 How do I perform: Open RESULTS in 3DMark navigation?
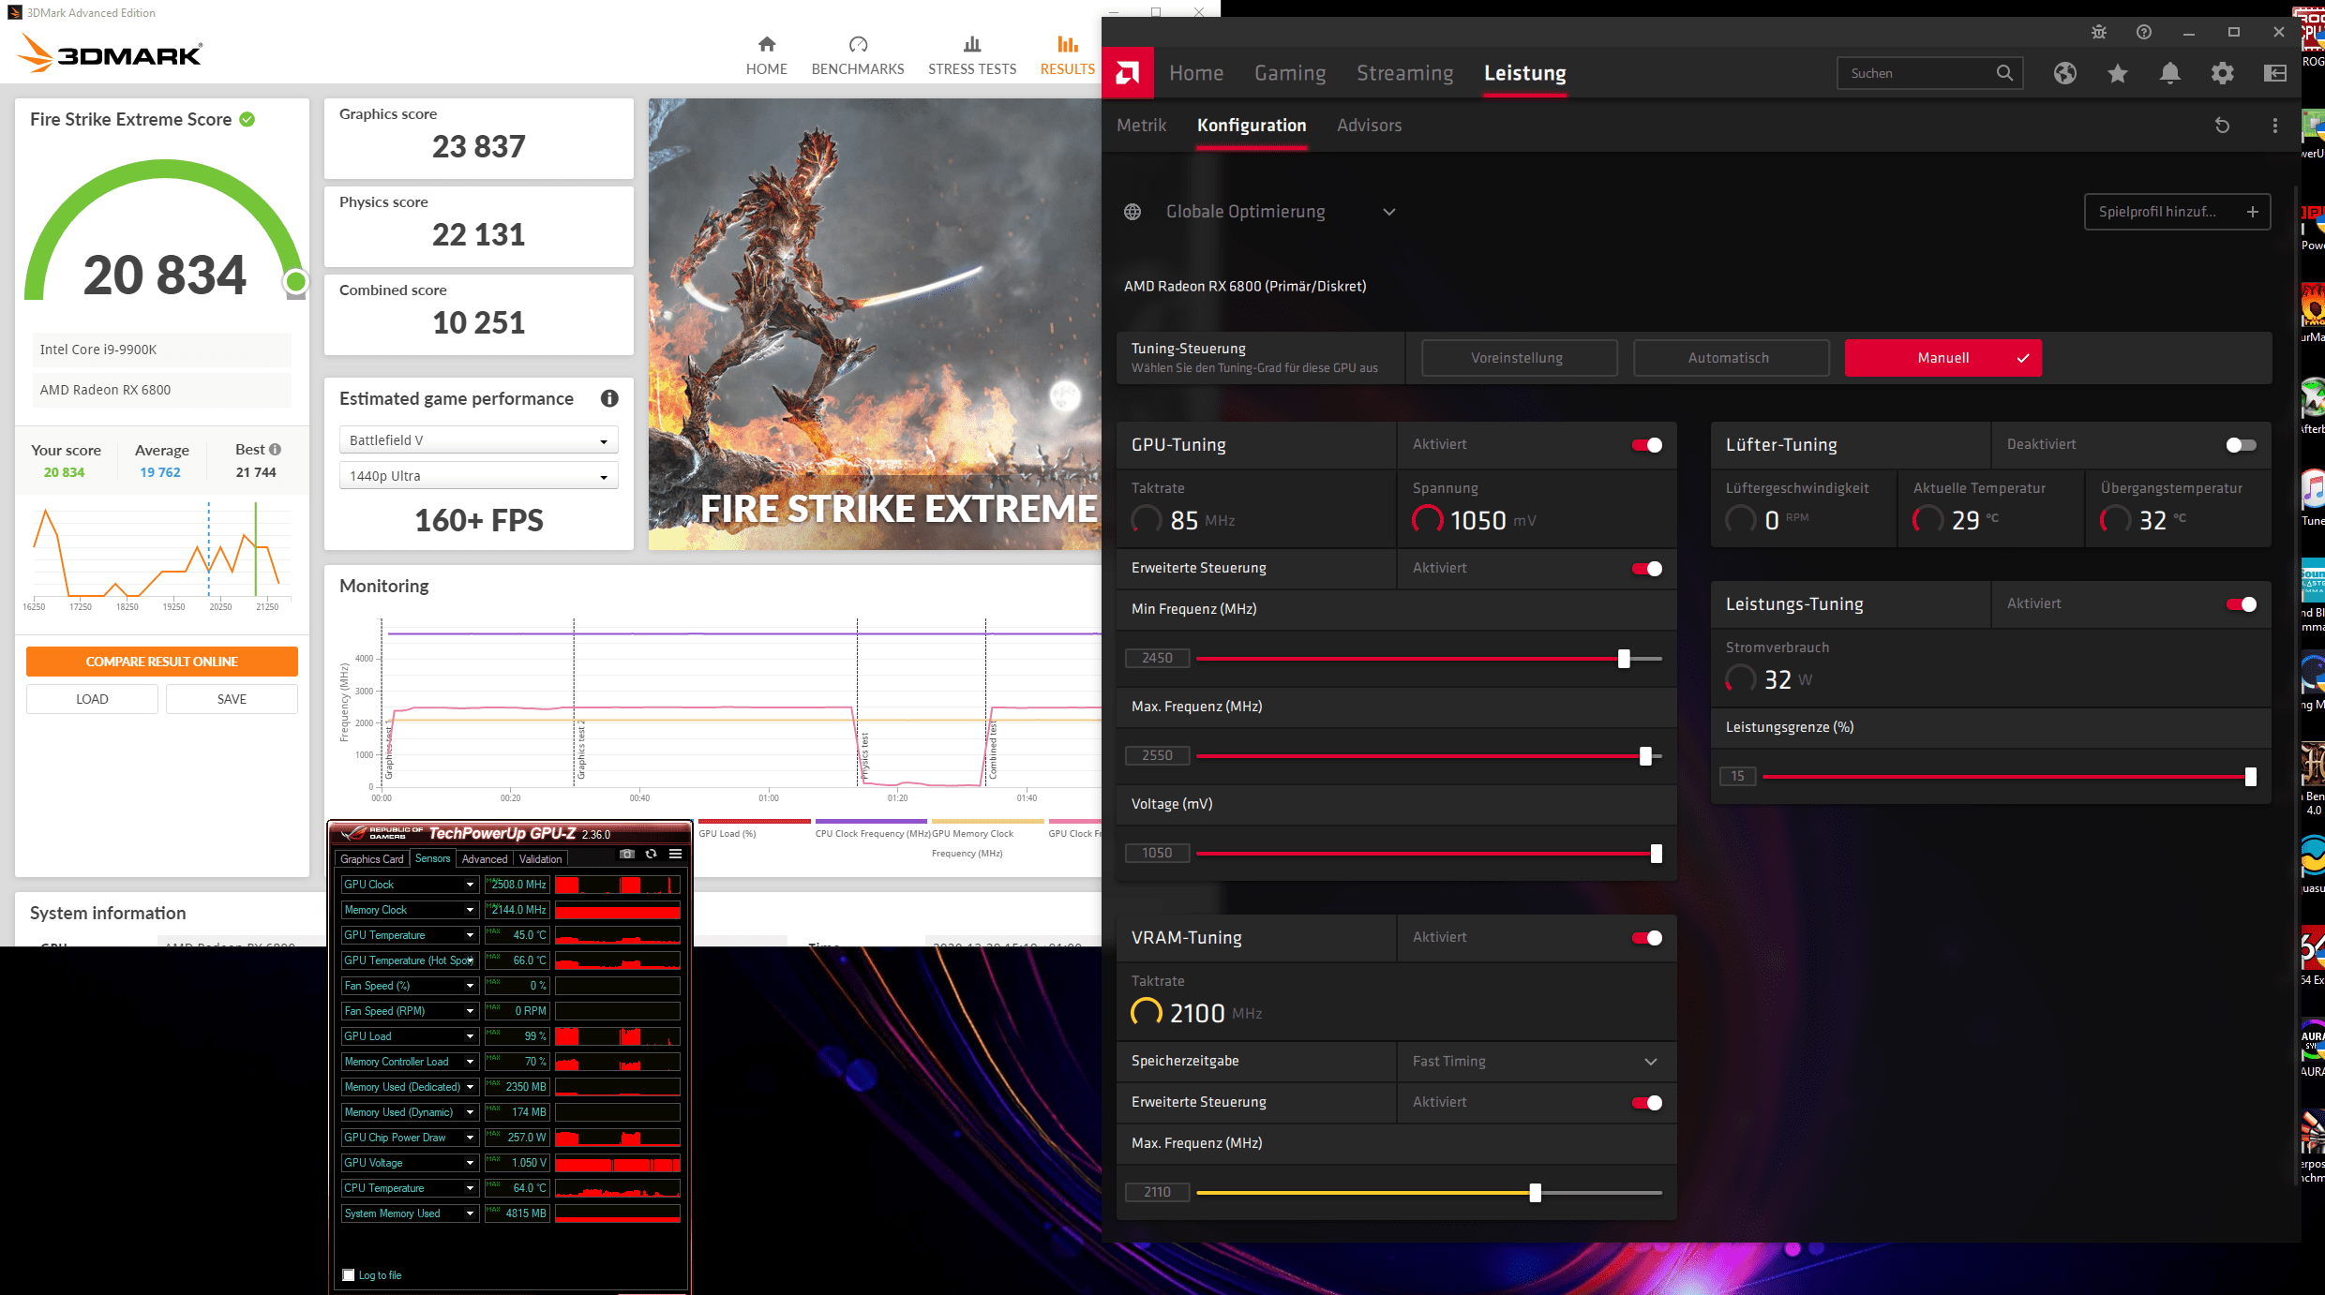point(1067,56)
